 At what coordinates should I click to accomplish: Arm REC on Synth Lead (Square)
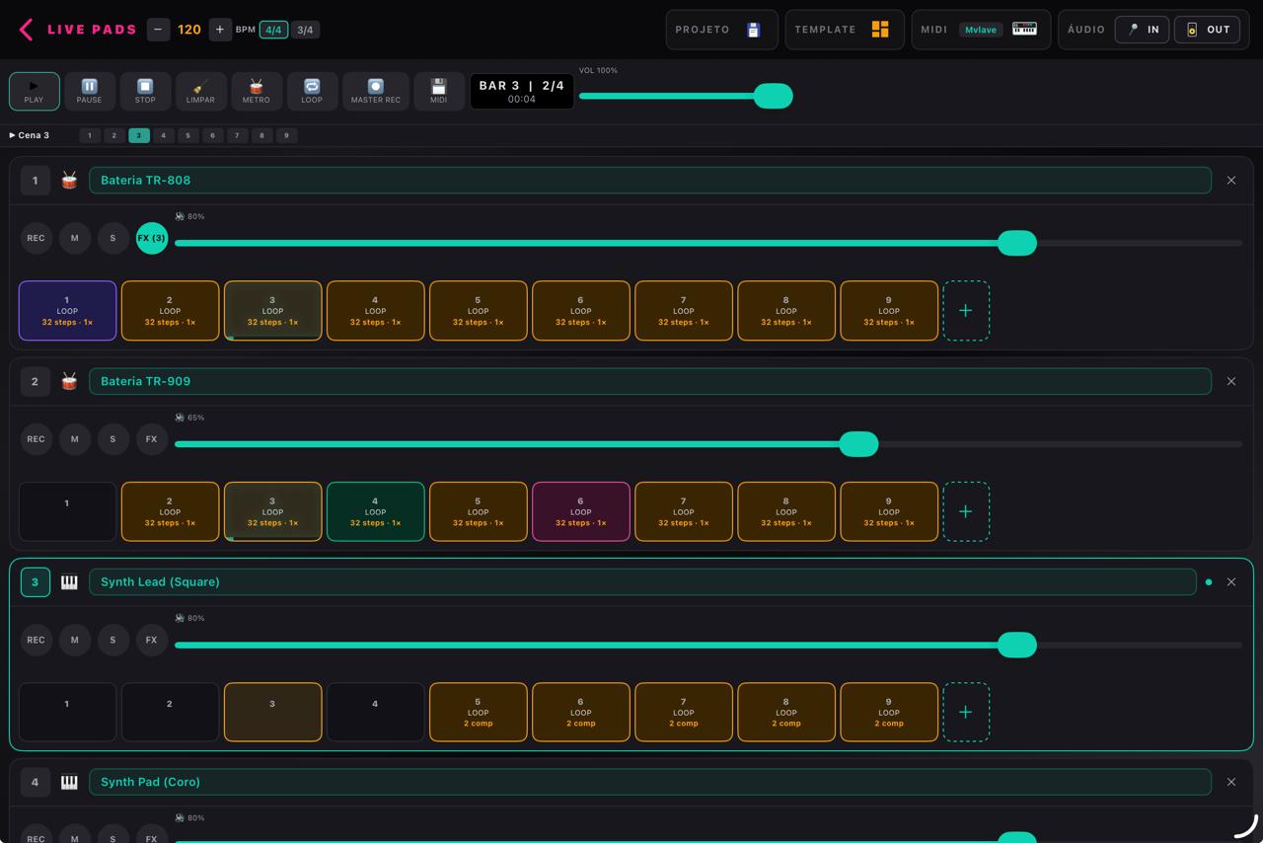[x=36, y=640]
